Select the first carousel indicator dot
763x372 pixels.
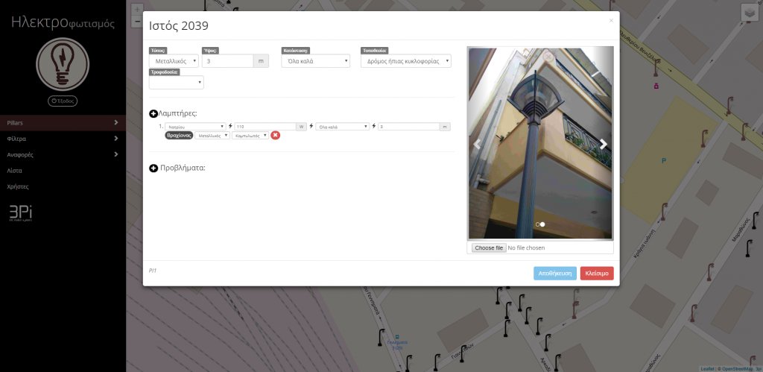coord(537,224)
